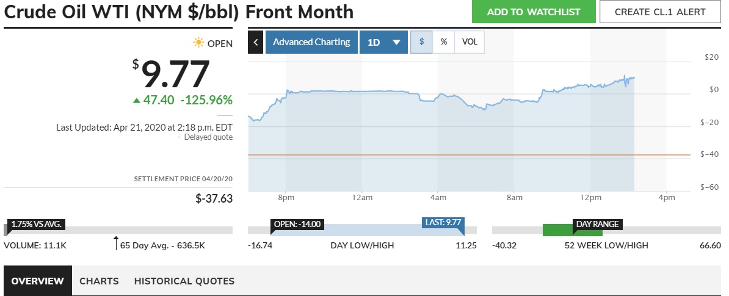Click the green up-arrow price change indicator
The image size is (729, 296).
[137, 100]
